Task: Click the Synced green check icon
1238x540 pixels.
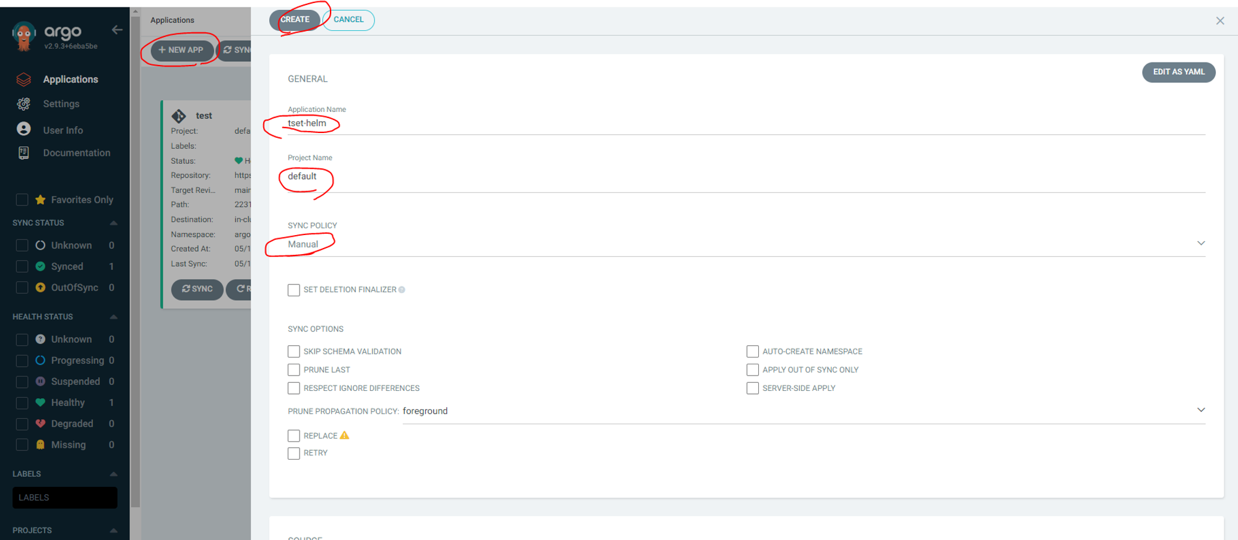Action: pos(40,266)
